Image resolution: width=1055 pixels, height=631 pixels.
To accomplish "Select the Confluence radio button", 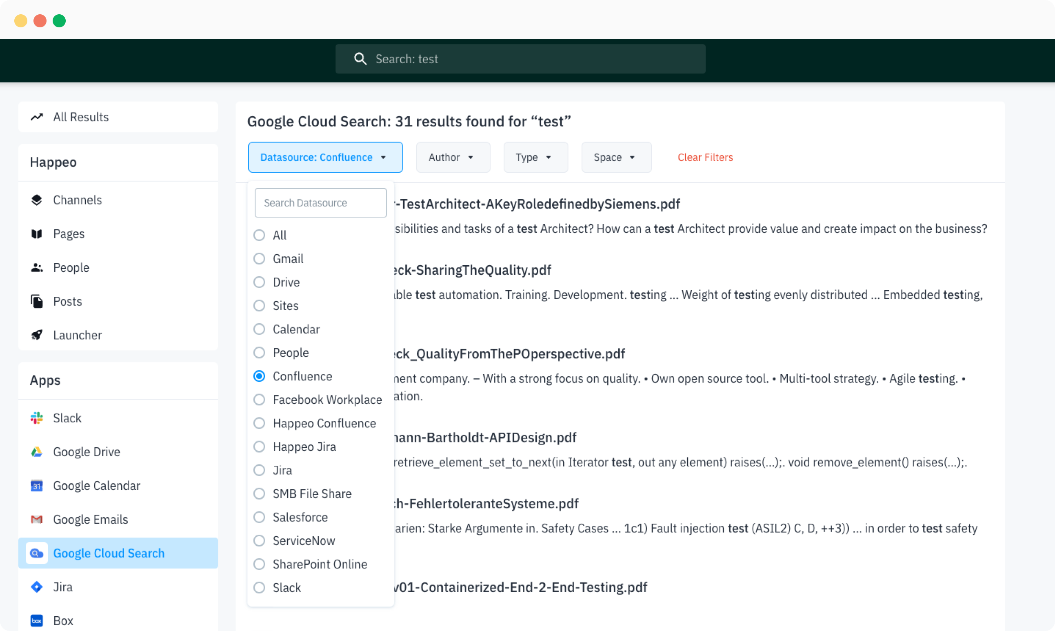I will coord(259,376).
